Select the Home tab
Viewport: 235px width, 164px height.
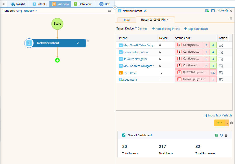126,20
